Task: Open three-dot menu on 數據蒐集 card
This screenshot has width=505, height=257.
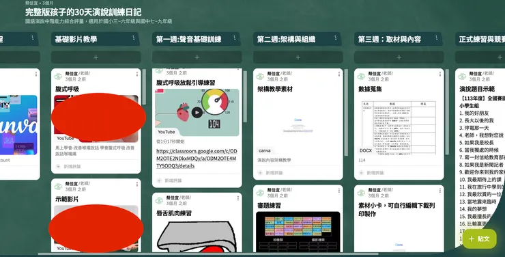Action: pos(440,75)
